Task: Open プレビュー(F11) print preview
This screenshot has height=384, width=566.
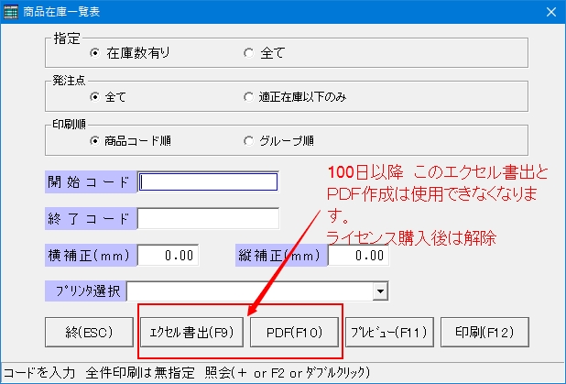Action: [388, 334]
